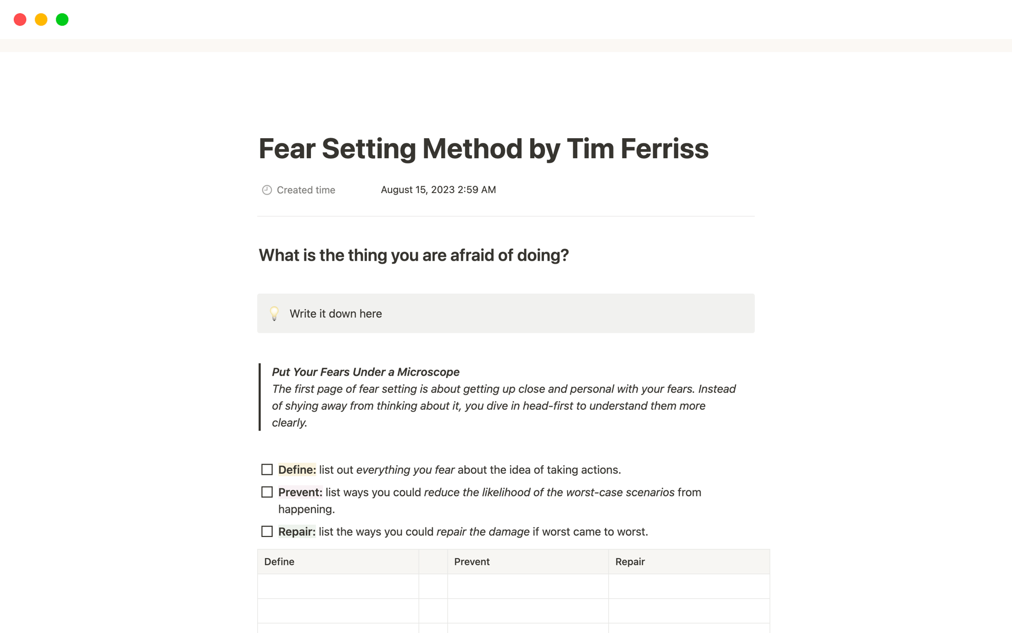The width and height of the screenshot is (1012, 633).
Task: Check the Prevent checkbox
Action: (x=267, y=492)
